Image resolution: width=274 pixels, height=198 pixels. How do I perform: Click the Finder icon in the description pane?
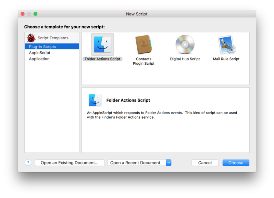pos(95,100)
